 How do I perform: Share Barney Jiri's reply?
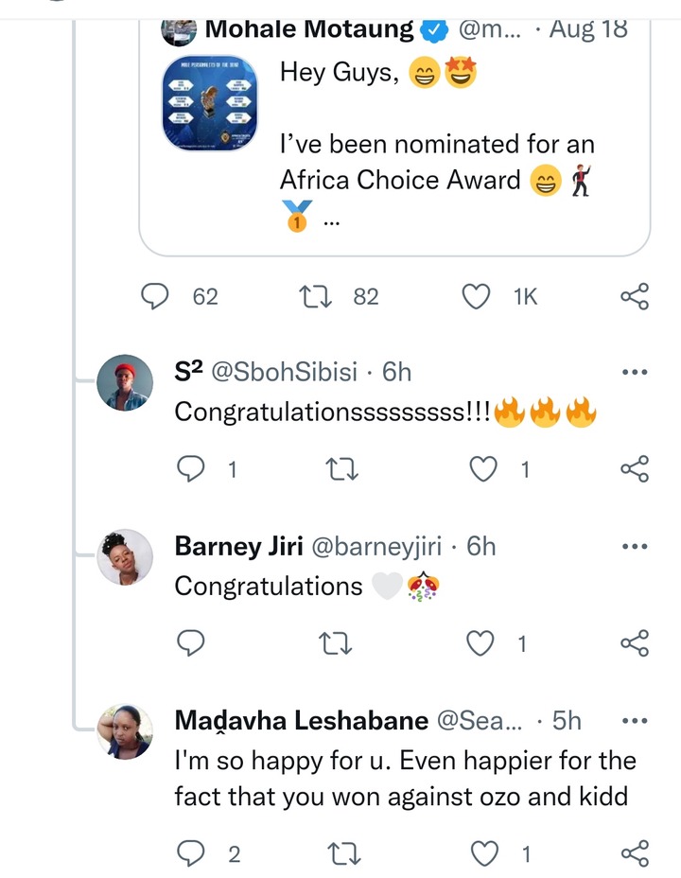click(x=635, y=642)
